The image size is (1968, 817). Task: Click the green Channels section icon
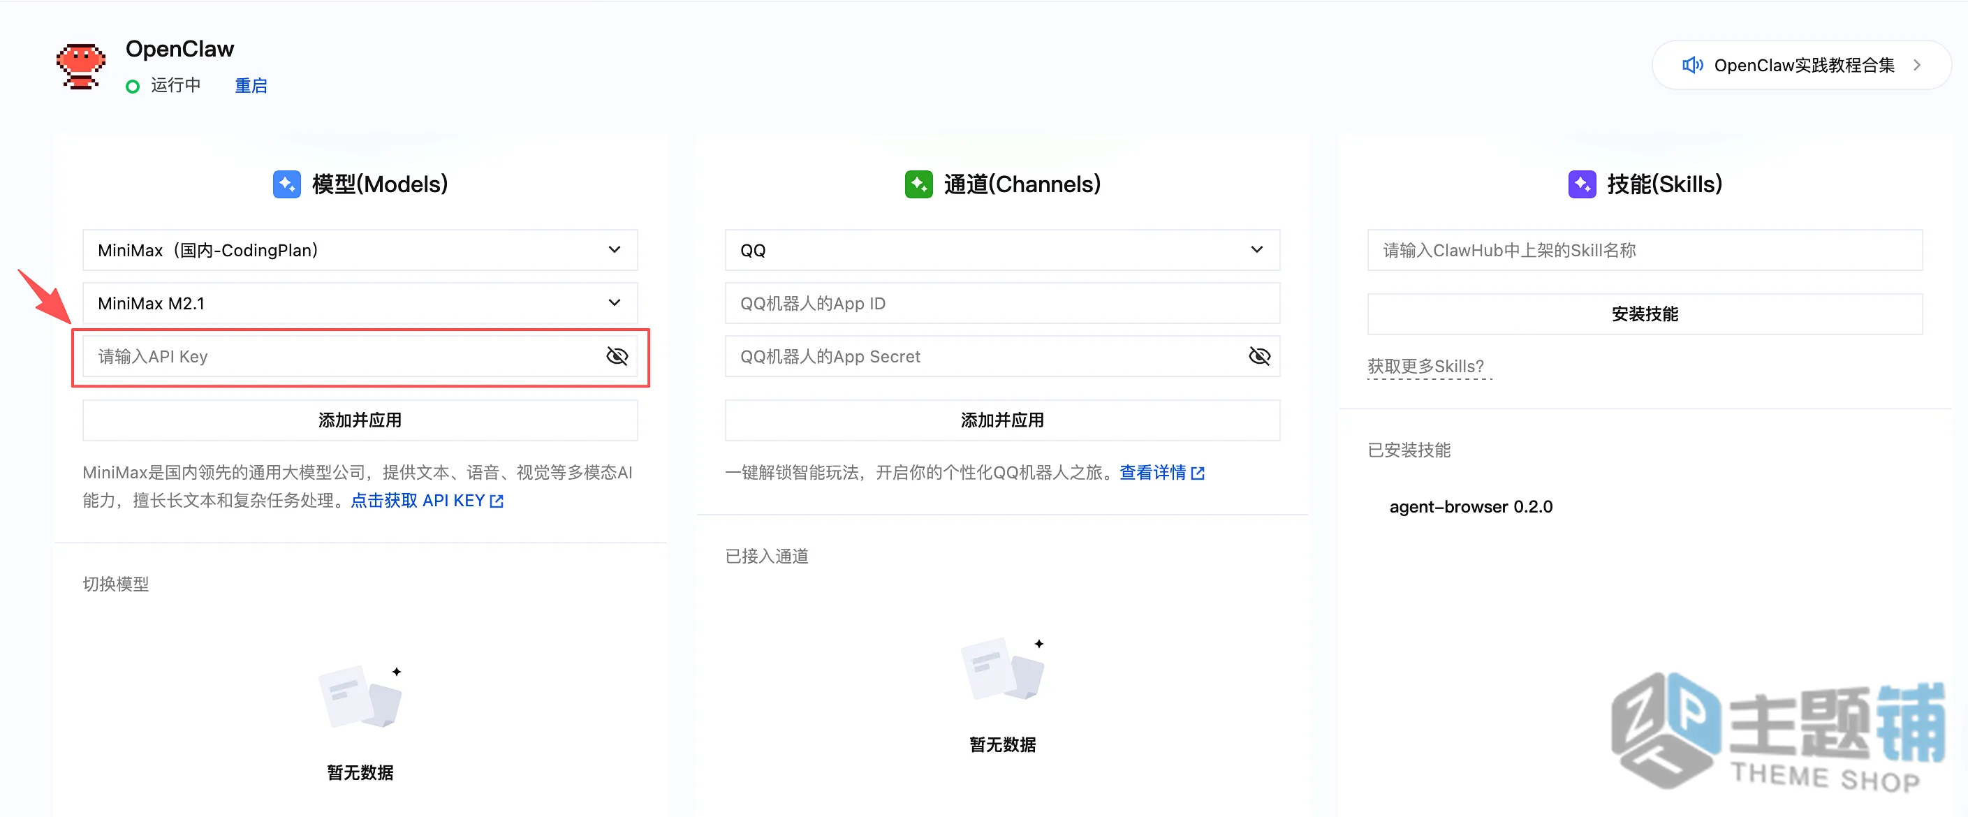pos(918,184)
